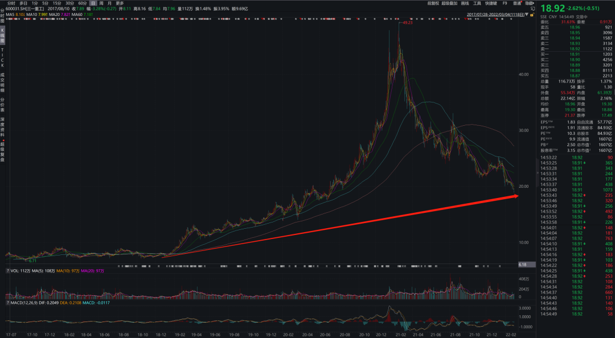Click the expand chart icon below 隐藏
The height and width of the screenshot is (338, 615).
[x=532, y=8]
